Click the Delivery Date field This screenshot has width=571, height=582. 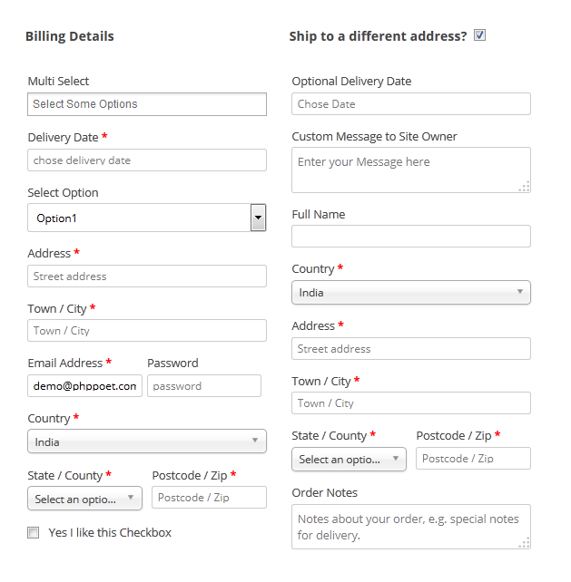click(147, 160)
